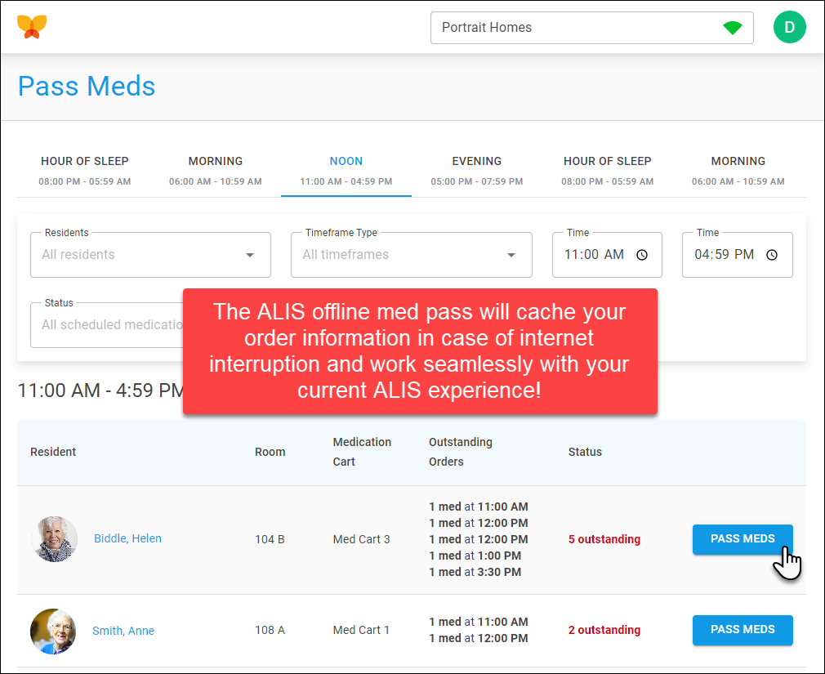Click Anne Smith's 1 med at 12:00 PM
The image size is (825, 674).
pyautogui.click(x=479, y=638)
